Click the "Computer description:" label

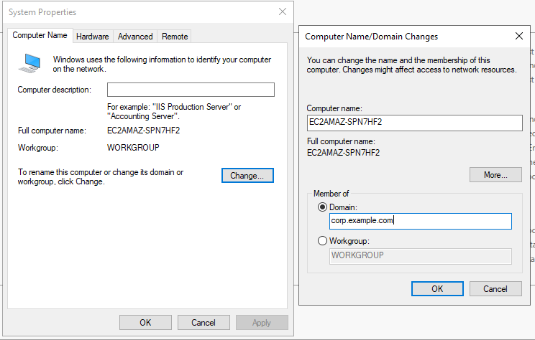[x=54, y=90]
